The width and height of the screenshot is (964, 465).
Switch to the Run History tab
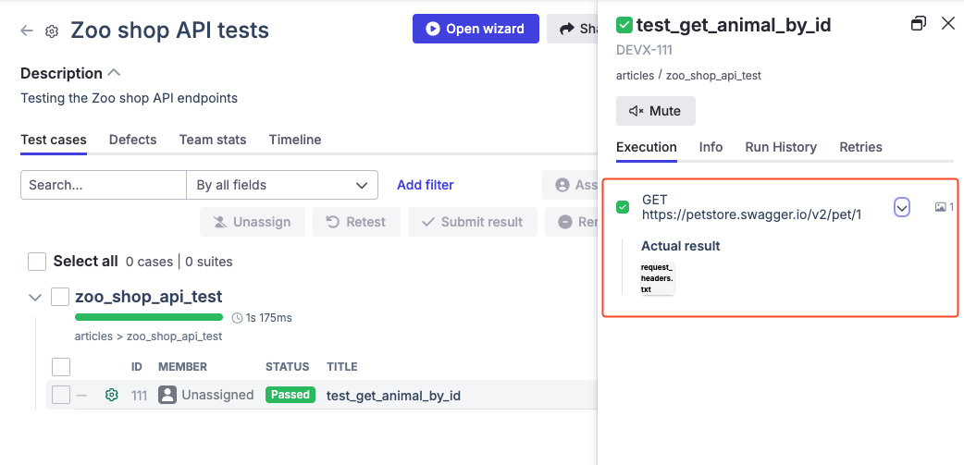pyautogui.click(x=780, y=147)
